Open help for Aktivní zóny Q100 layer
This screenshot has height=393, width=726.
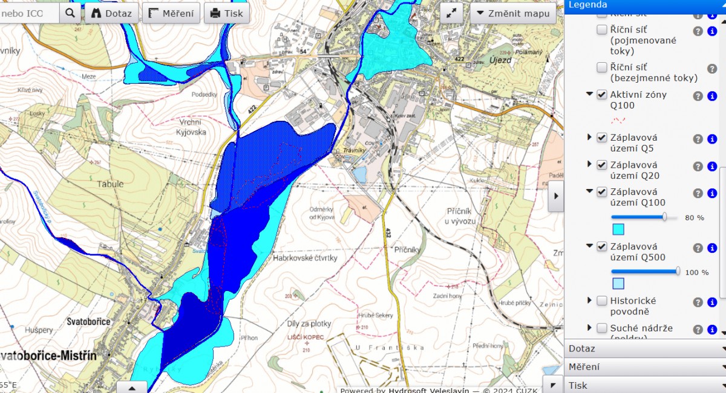pos(698,96)
